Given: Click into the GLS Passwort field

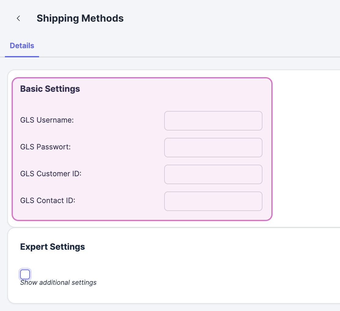Looking at the screenshot, I should (x=213, y=148).
